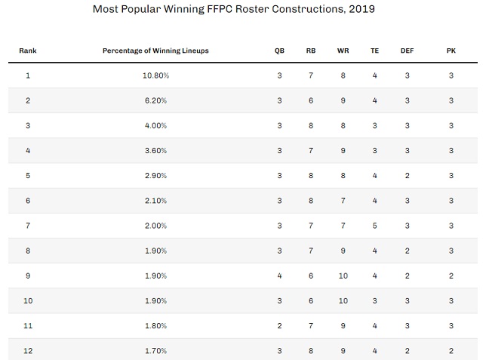Select the DEF column header
The height and width of the screenshot is (360, 483).
tap(407, 51)
